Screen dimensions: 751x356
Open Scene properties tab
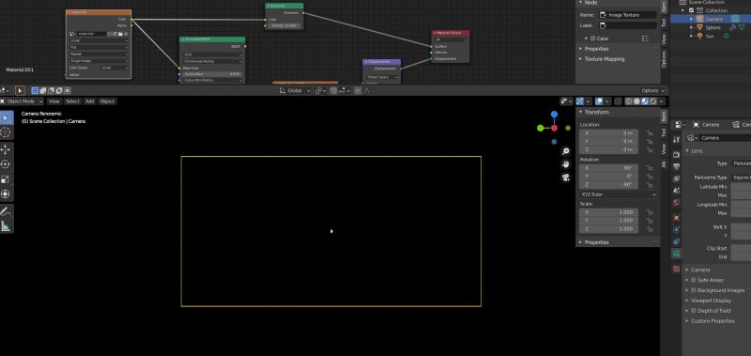coord(676,191)
